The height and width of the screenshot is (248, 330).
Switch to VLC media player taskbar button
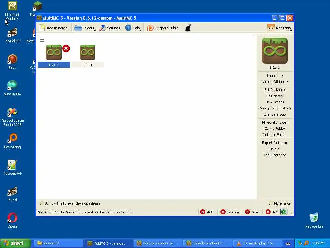(x=257, y=243)
